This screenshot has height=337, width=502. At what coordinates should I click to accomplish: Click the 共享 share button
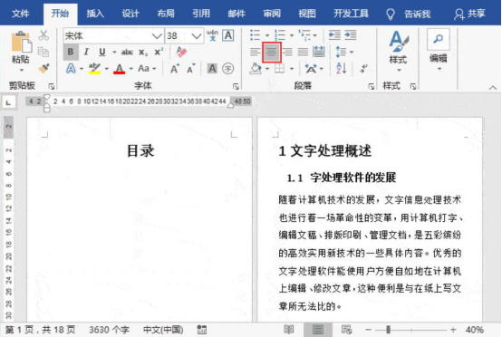click(x=469, y=14)
